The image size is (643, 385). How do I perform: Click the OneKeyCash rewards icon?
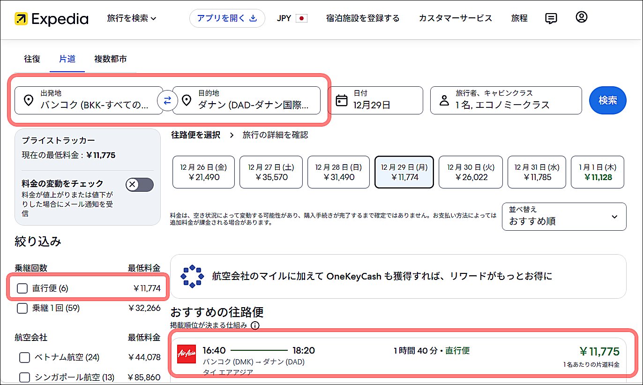pyautogui.click(x=192, y=276)
